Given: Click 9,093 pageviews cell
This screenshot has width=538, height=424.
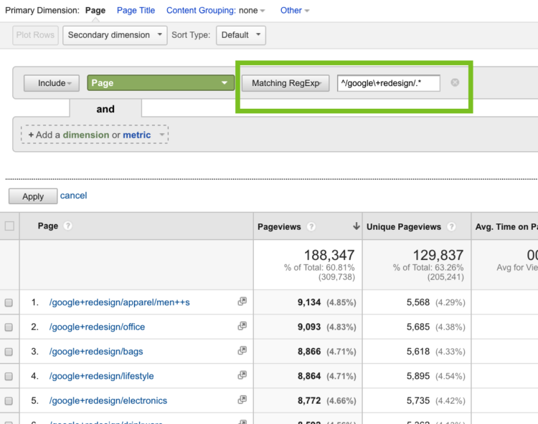Looking at the screenshot, I should pos(309,327).
